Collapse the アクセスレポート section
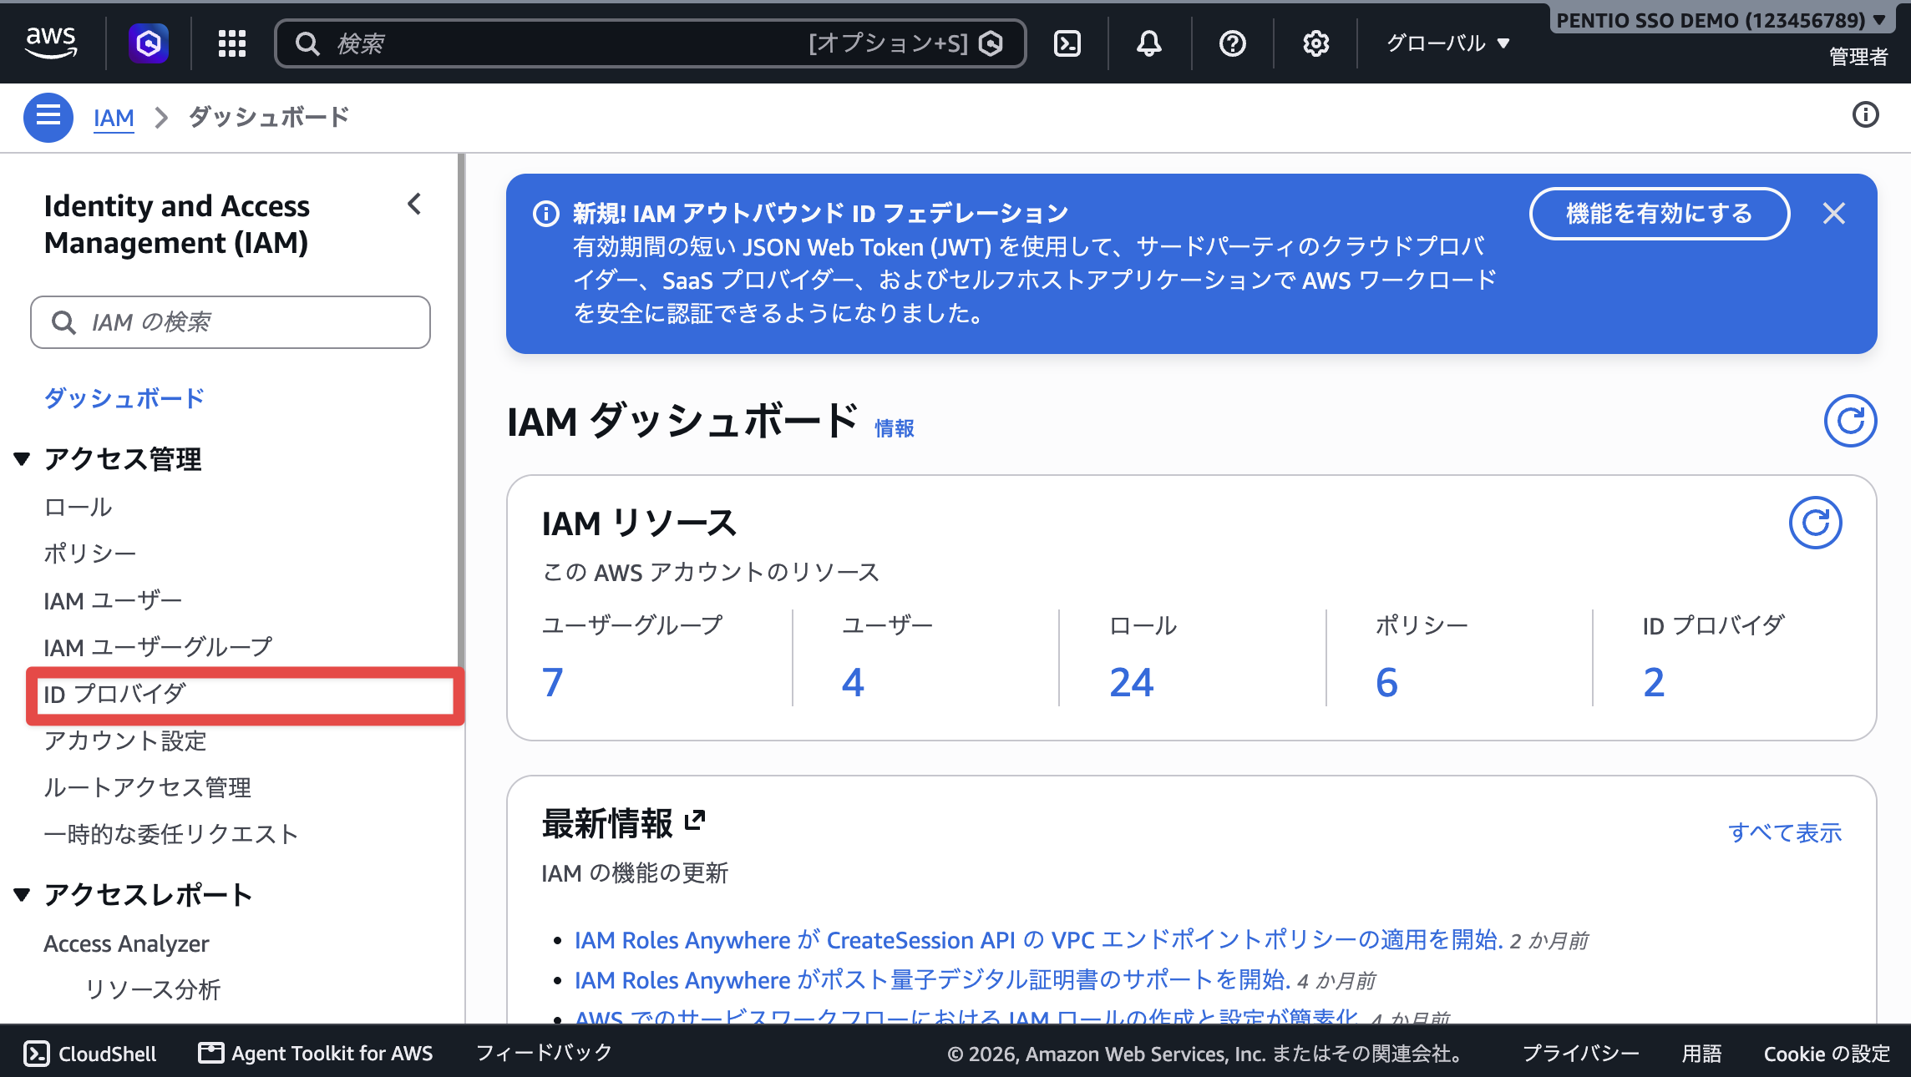The image size is (1911, 1077). [x=23, y=895]
